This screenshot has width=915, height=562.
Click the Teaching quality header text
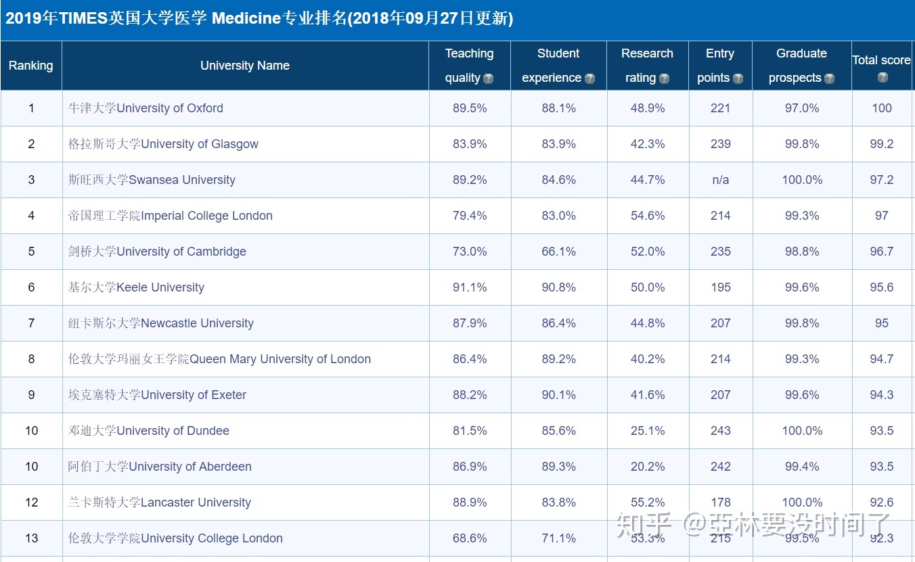click(x=469, y=66)
